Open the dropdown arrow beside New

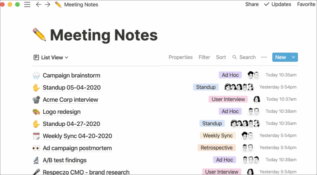[293, 57]
